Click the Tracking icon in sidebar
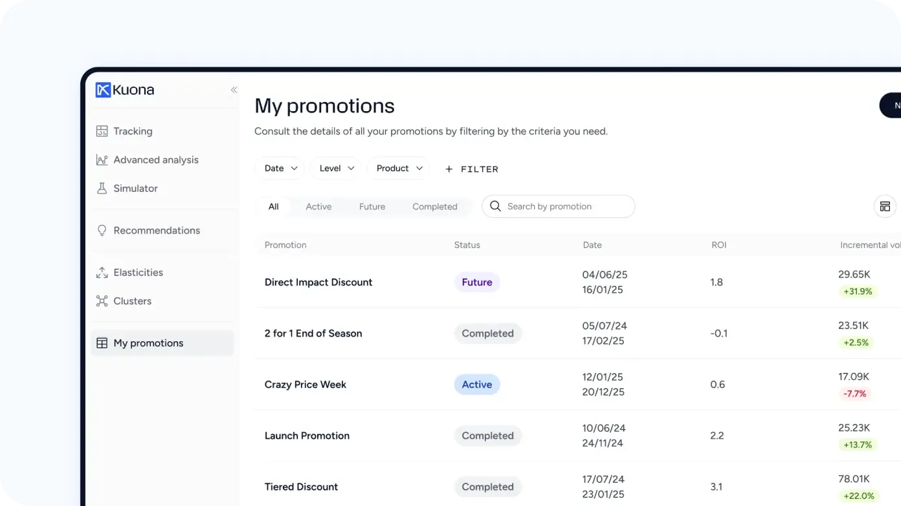 [x=102, y=131]
